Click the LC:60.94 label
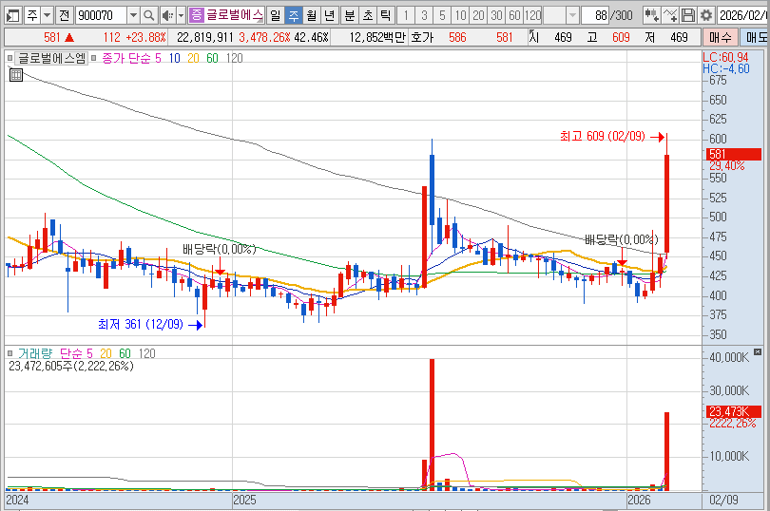 pos(726,57)
